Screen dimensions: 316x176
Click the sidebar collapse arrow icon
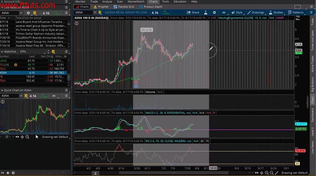point(2,173)
